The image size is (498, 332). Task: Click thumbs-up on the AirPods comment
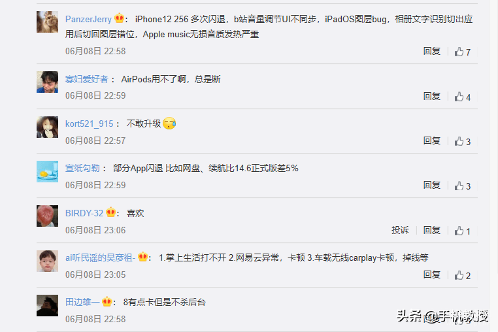459,97
